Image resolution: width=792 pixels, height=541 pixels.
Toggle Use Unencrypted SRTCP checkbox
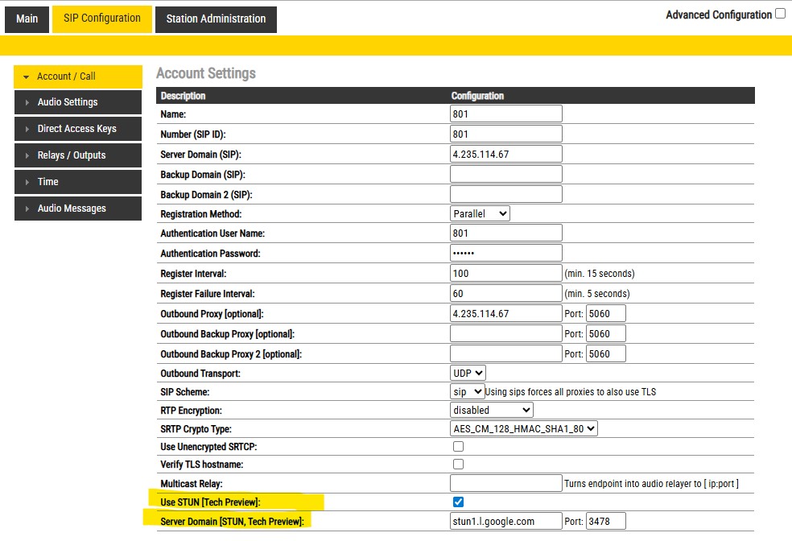(458, 446)
